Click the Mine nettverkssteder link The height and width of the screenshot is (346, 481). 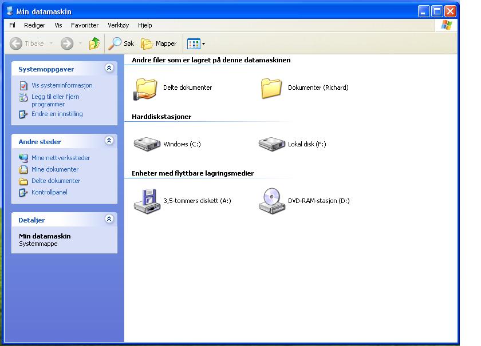pyautogui.click(x=61, y=158)
